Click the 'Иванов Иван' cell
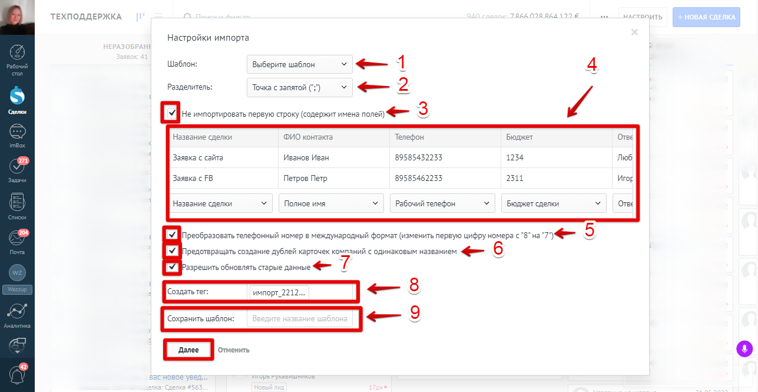 coord(333,157)
